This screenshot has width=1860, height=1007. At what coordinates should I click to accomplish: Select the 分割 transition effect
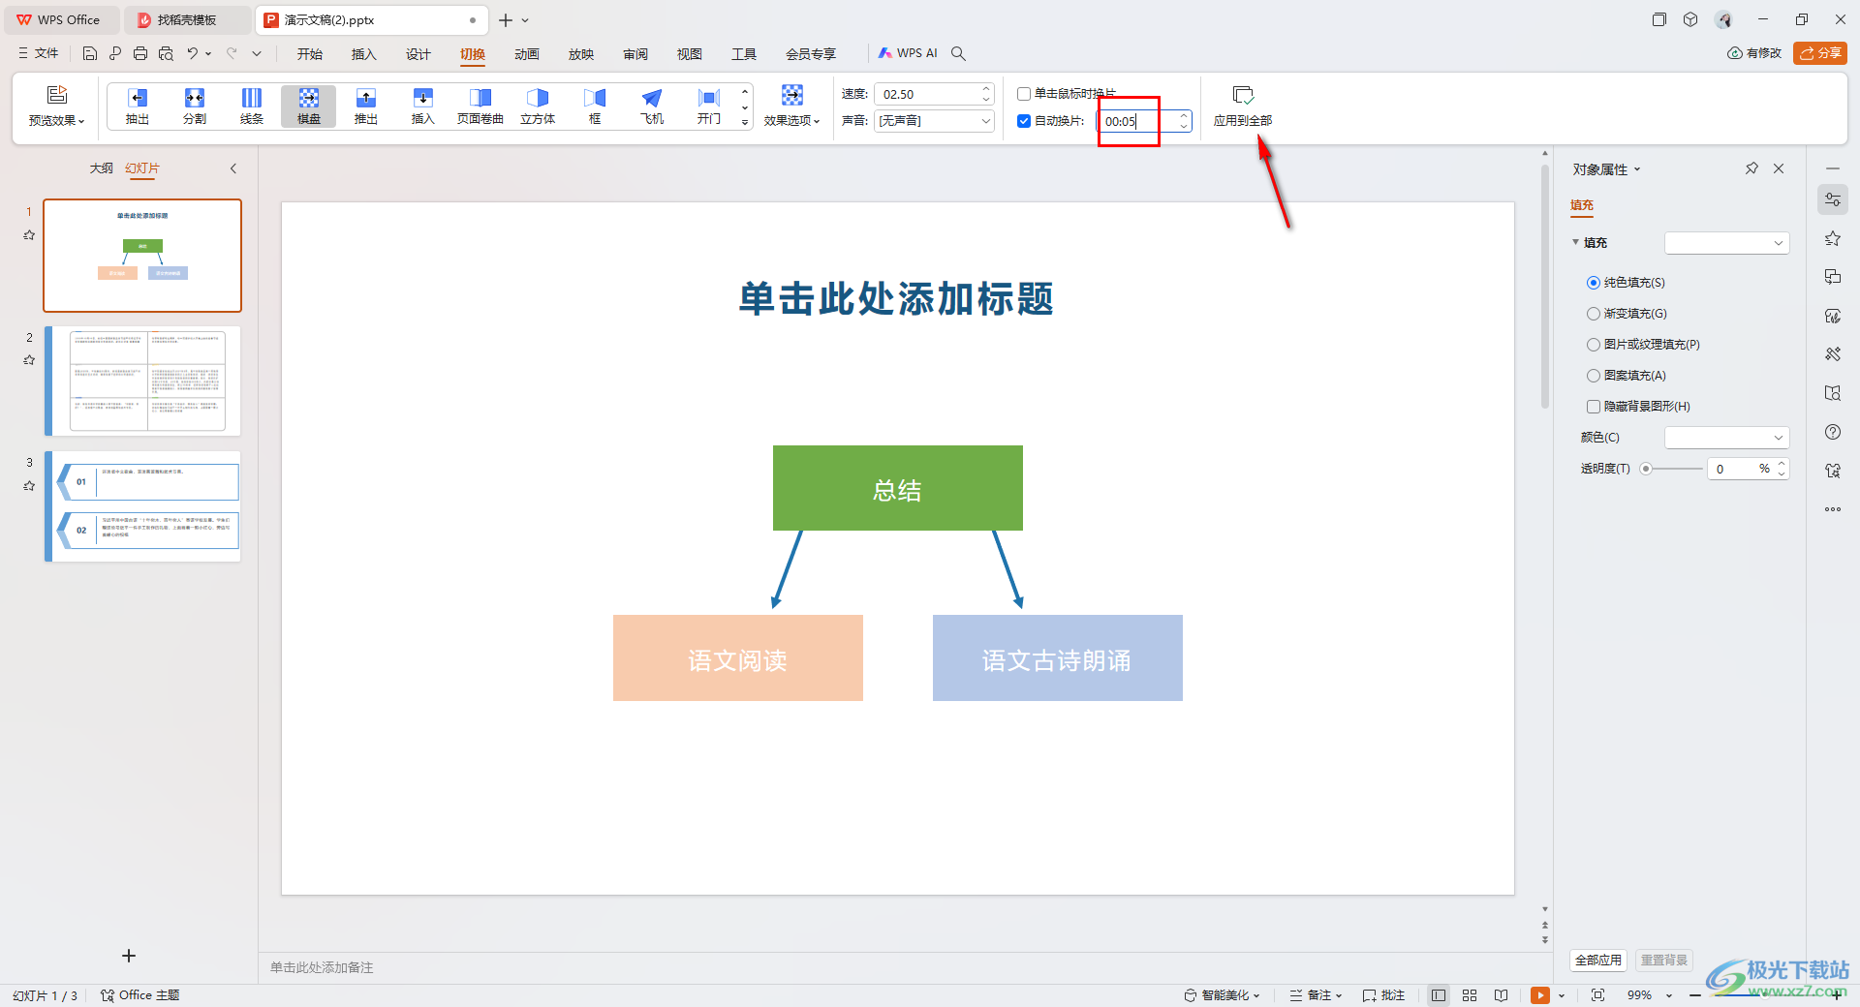(195, 106)
